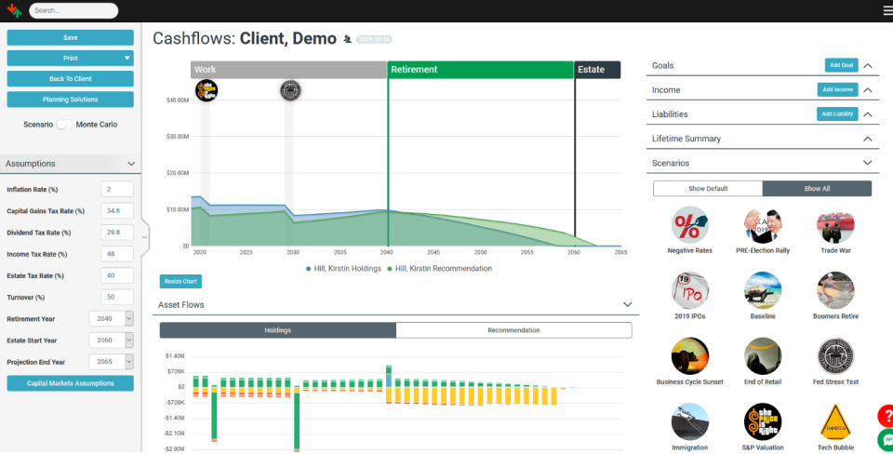Pick the 2019 IPOs scenario icon
Screen dimensions: 893x454
click(x=689, y=290)
